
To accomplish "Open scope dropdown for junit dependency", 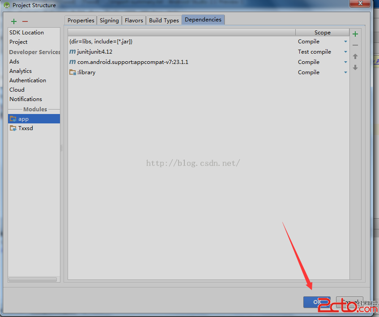I will click(x=345, y=52).
